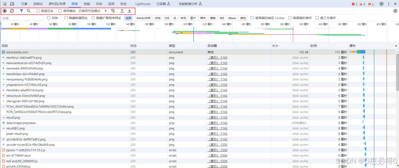Check 第三方请求 option

(317, 18)
